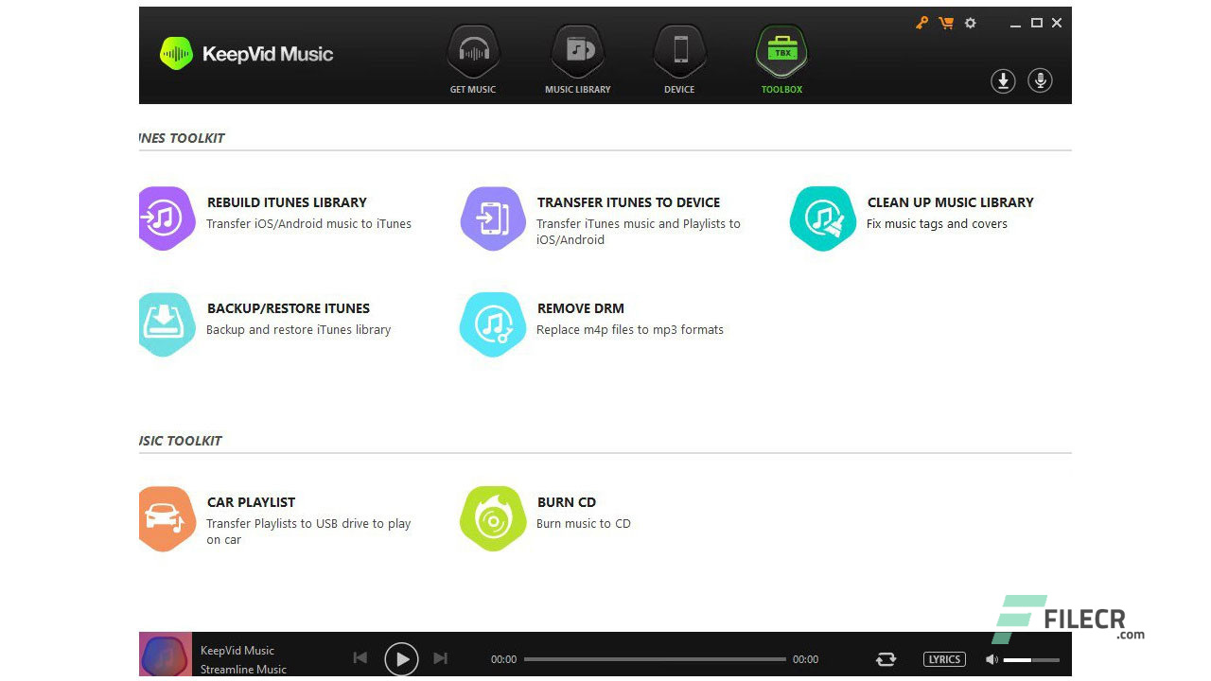Open the downloads arrow icon
The height and width of the screenshot is (681, 1211).
point(1003,81)
